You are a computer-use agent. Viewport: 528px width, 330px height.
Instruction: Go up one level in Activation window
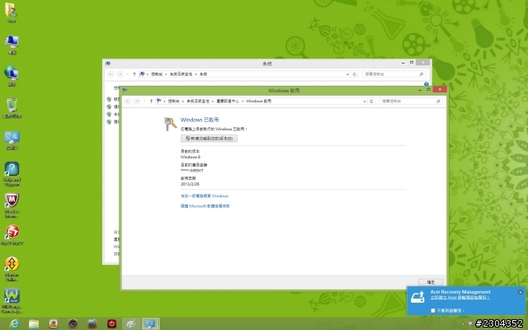point(151,101)
